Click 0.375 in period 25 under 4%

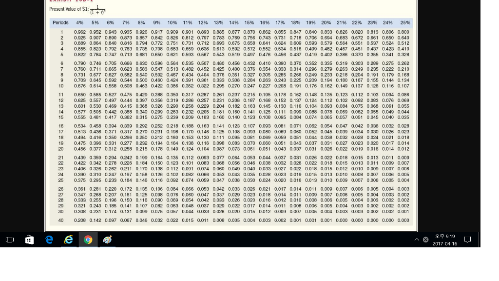pos(80,180)
